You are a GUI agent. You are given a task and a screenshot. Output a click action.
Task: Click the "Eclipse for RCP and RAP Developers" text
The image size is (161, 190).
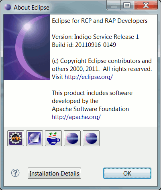100,21
